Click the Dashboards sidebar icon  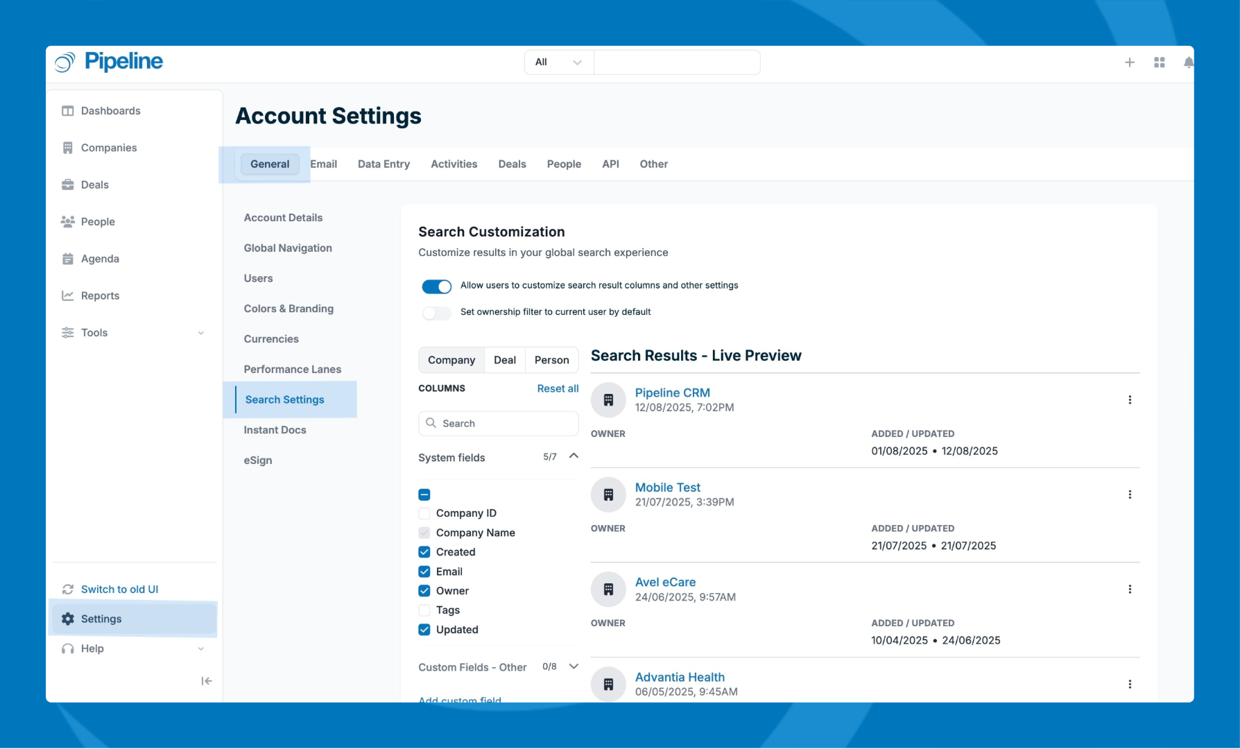point(67,111)
